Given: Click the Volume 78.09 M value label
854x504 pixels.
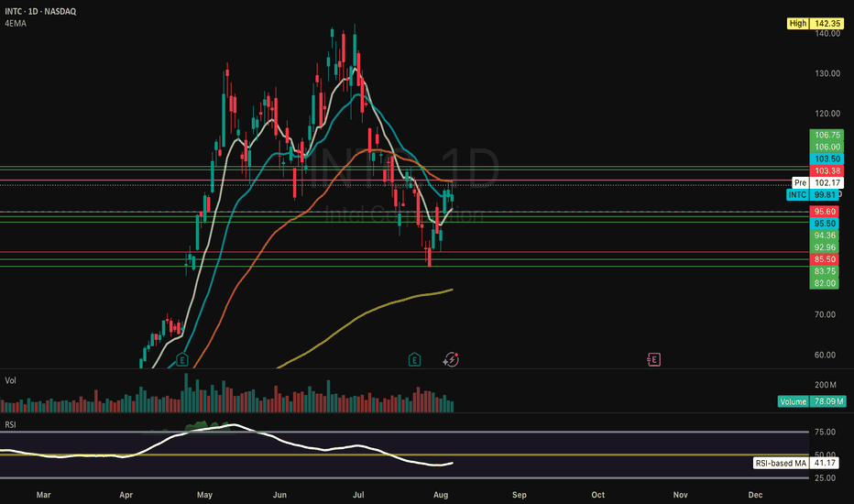Looking at the screenshot, I should tap(812, 401).
